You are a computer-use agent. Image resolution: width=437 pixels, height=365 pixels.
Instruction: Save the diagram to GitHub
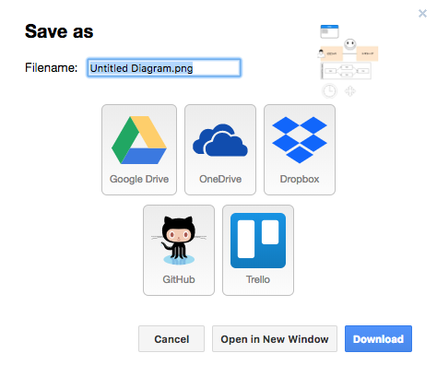click(x=179, y=250)
